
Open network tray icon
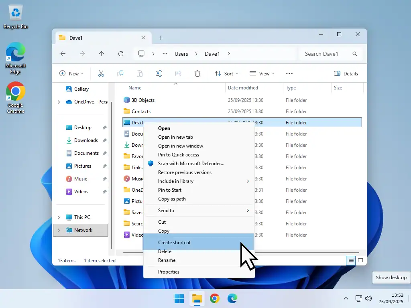pos(358,298)
